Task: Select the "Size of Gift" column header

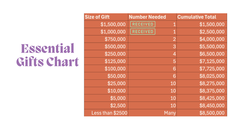Action: click(x=97, y=17)
